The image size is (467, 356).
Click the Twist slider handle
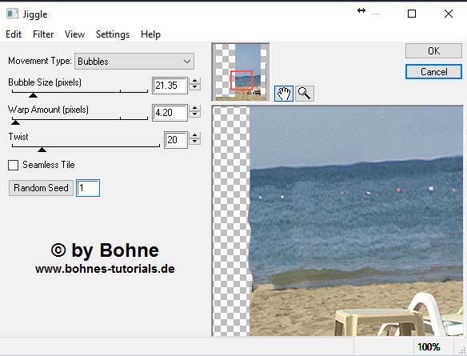click(x=42, y=150)
